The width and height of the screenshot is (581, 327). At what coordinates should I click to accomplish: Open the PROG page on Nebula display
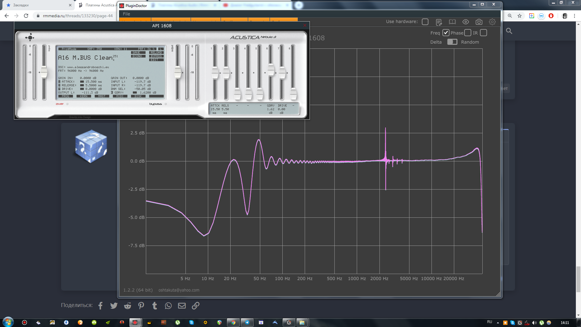tap(66, 96)
